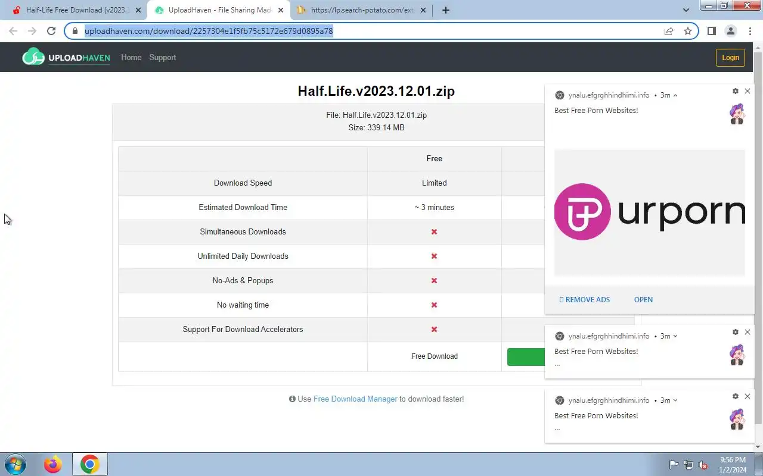This screenshot has width=763, height=476.
Task: Open settings gear on top notification
Action: [x=736, y=91]
